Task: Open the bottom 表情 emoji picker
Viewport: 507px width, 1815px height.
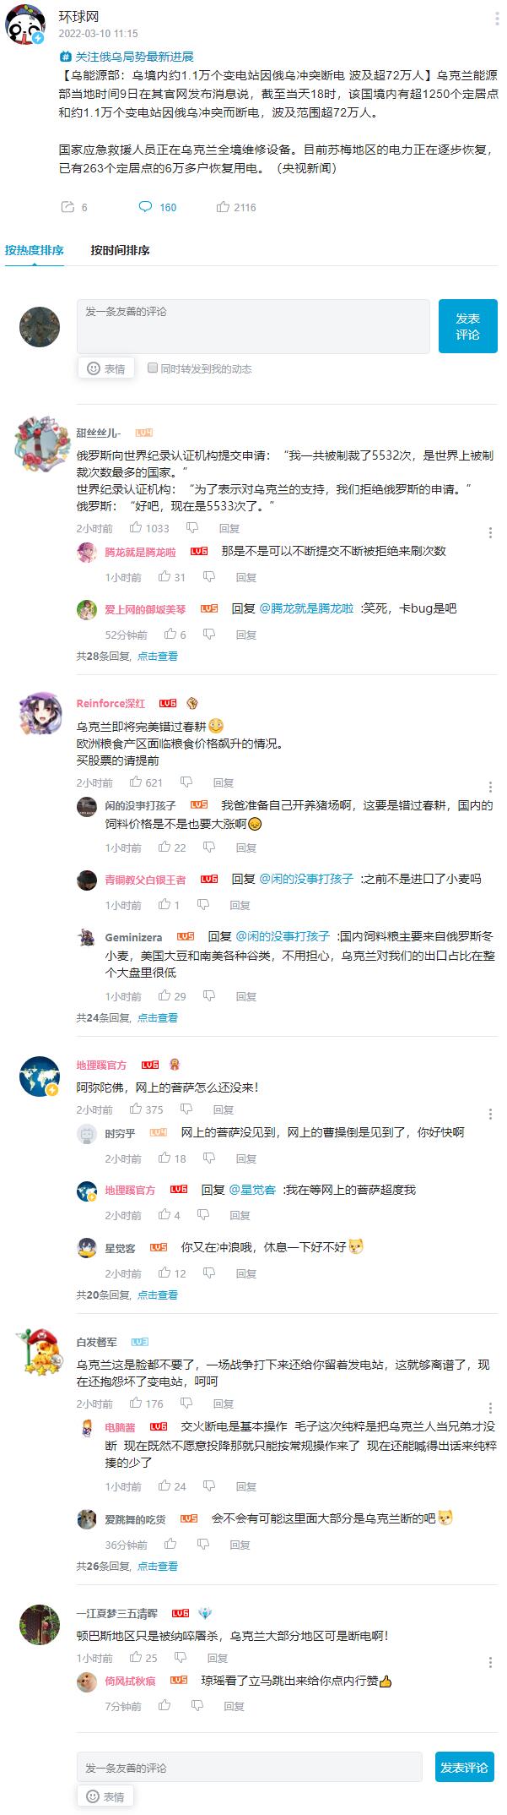Action: [x=105, y=1796]
